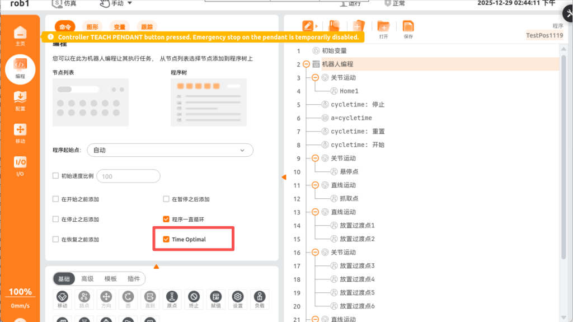This screenshot has height=322, width=573.
Task: Click the 移动 (Move) command icon
Action: (62, 297)
